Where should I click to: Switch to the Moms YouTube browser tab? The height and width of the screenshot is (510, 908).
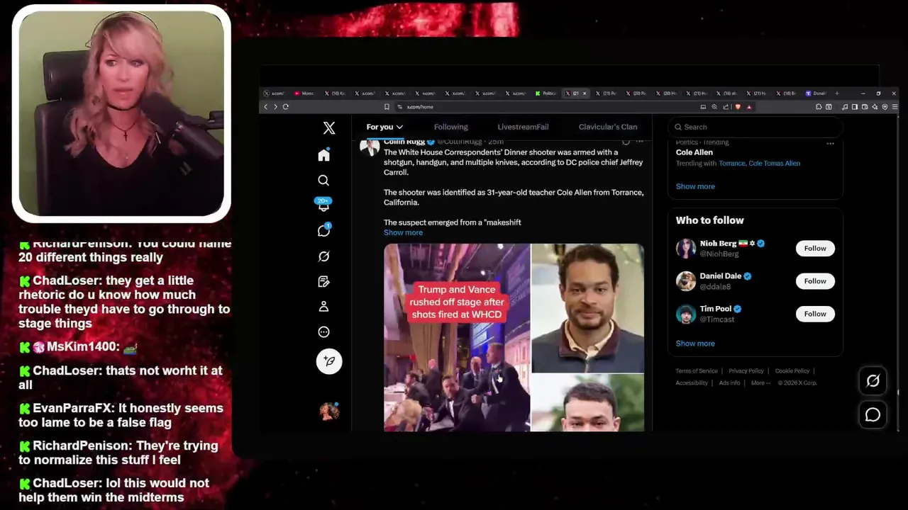click(304, 93)
